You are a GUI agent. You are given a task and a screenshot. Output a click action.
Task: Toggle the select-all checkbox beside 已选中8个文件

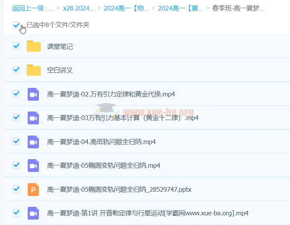click(x=16, y=25)
